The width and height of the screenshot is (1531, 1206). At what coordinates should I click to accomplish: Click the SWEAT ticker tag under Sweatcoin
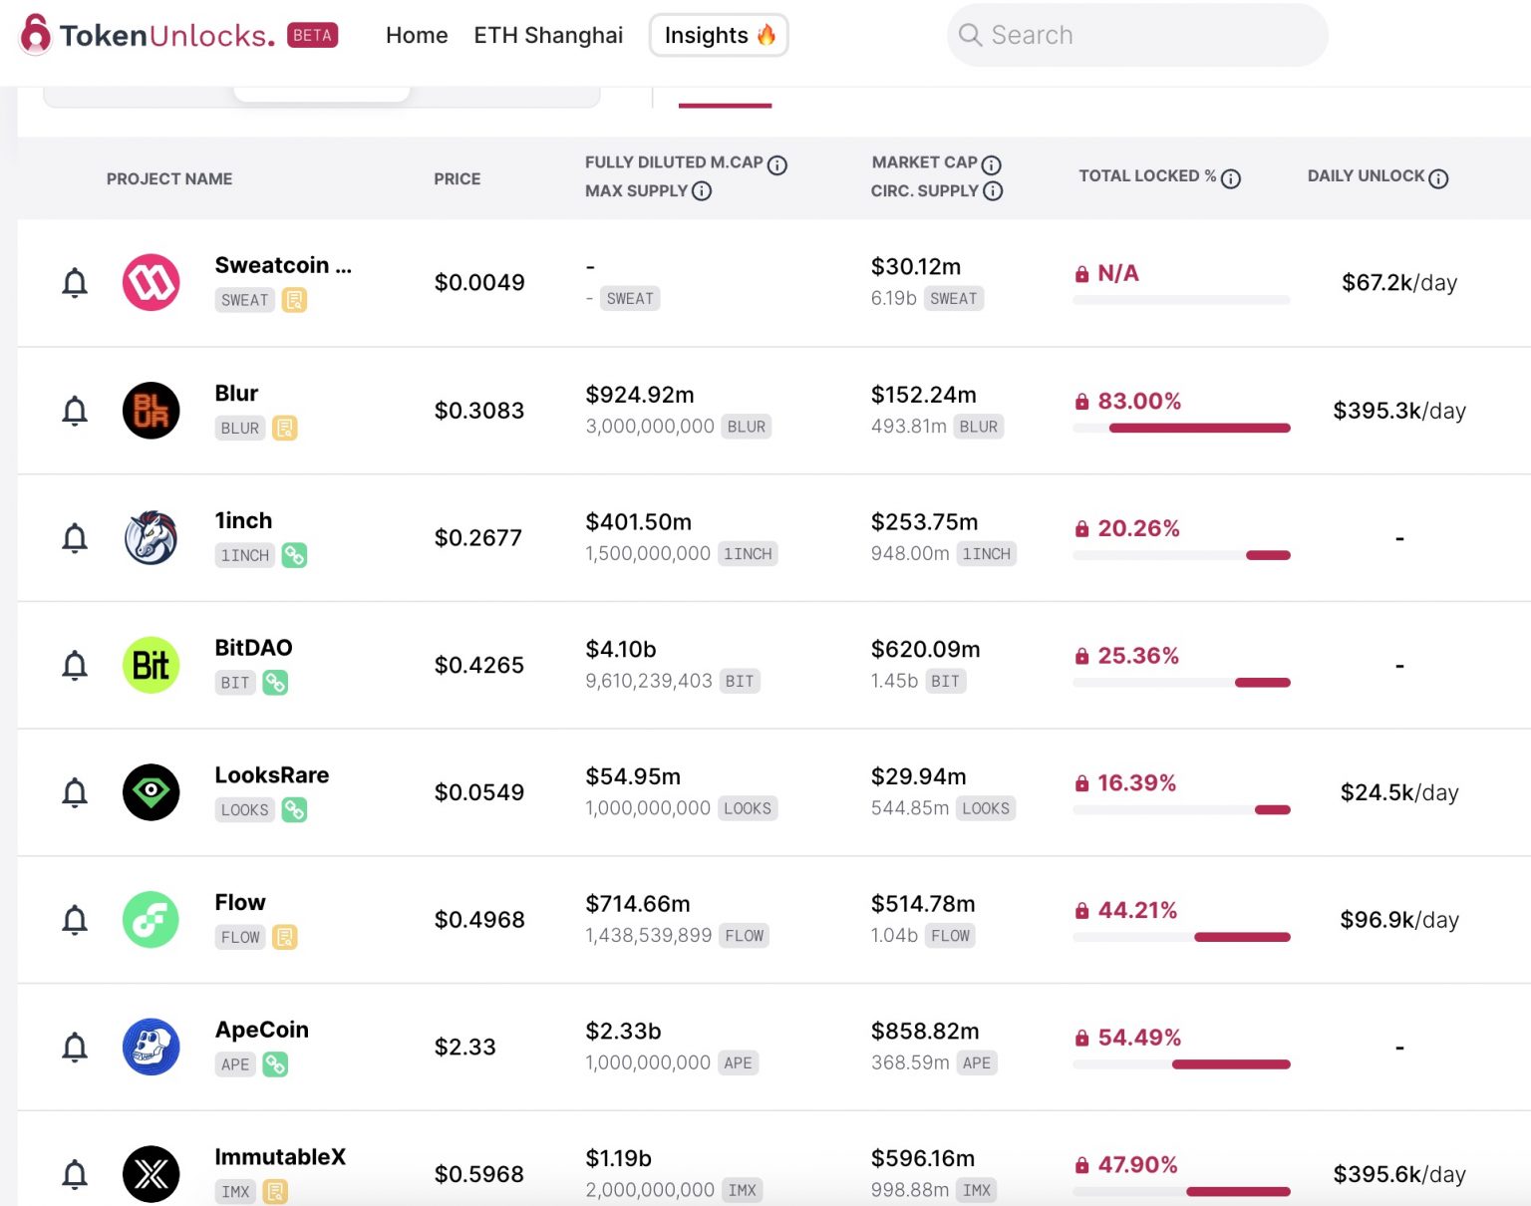click(244, 300)
